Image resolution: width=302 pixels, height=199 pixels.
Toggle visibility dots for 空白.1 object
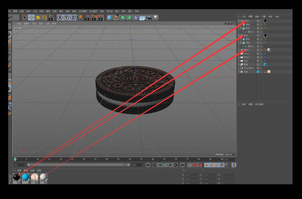tap(260, 21)
